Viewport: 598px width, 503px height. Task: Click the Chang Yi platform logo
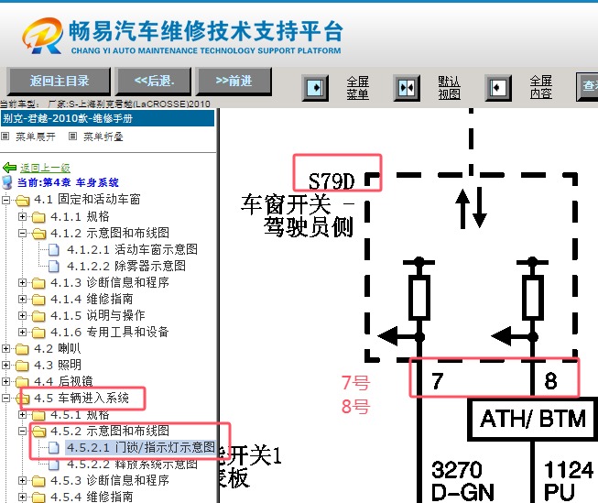click(42, 37)
